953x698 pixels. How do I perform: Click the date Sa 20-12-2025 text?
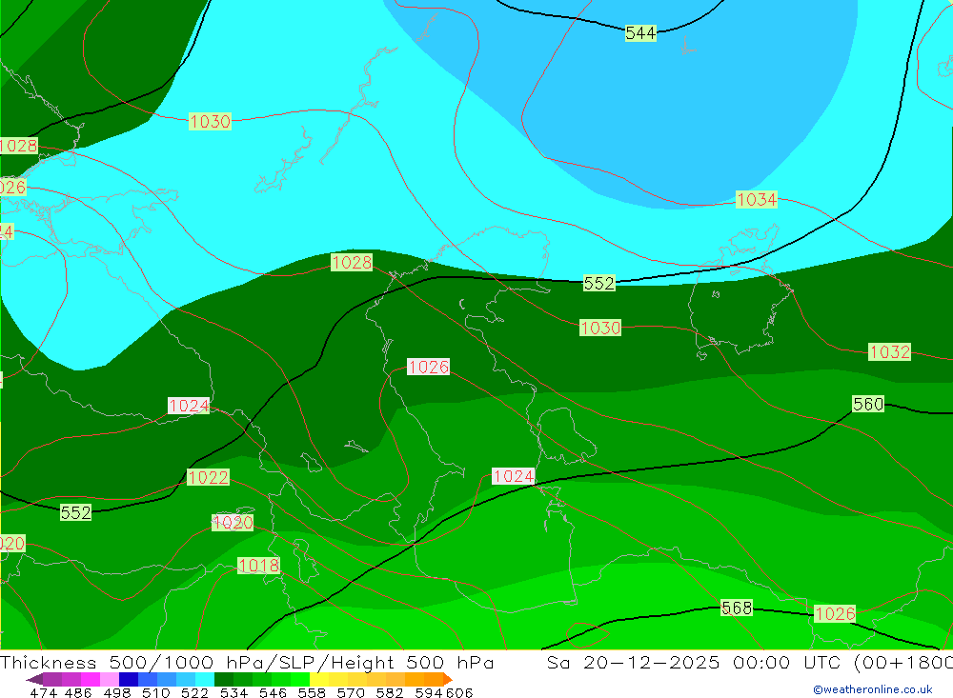[x=634, y=662]
